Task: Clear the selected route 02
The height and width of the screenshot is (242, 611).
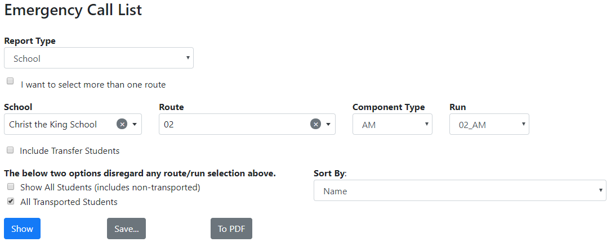Action: 315,124
